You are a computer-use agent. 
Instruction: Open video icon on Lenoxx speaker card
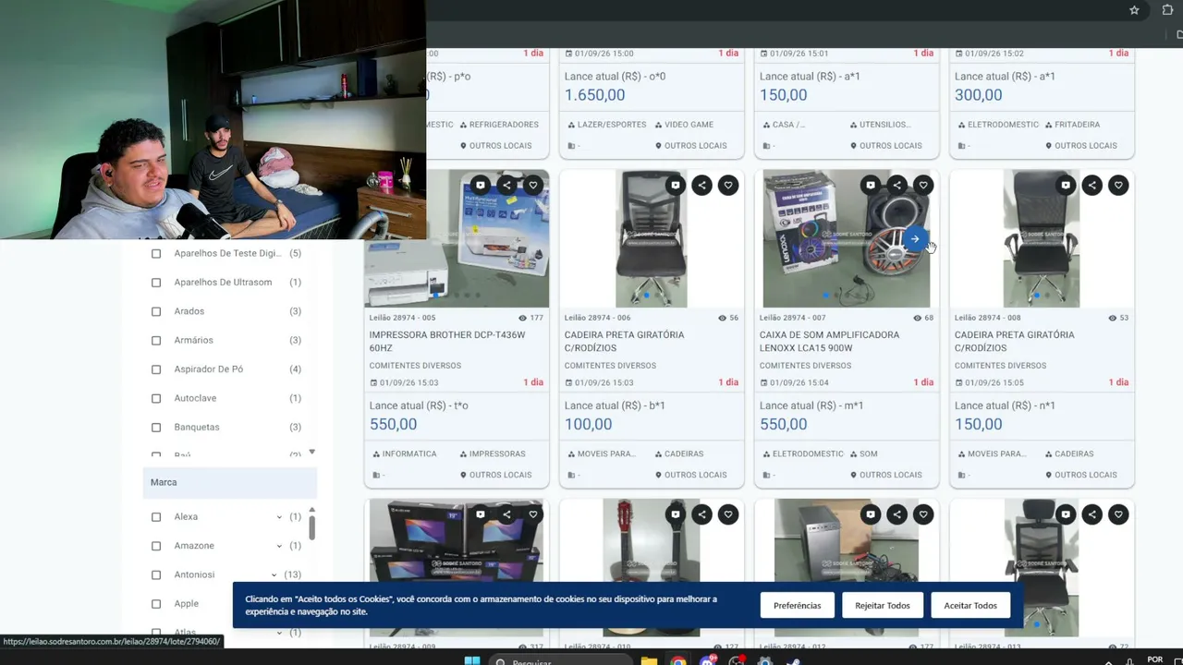click(x=871, y=186)
